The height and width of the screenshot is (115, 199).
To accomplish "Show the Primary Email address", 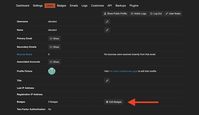I will pyautogui.click(x=55, y=38).
